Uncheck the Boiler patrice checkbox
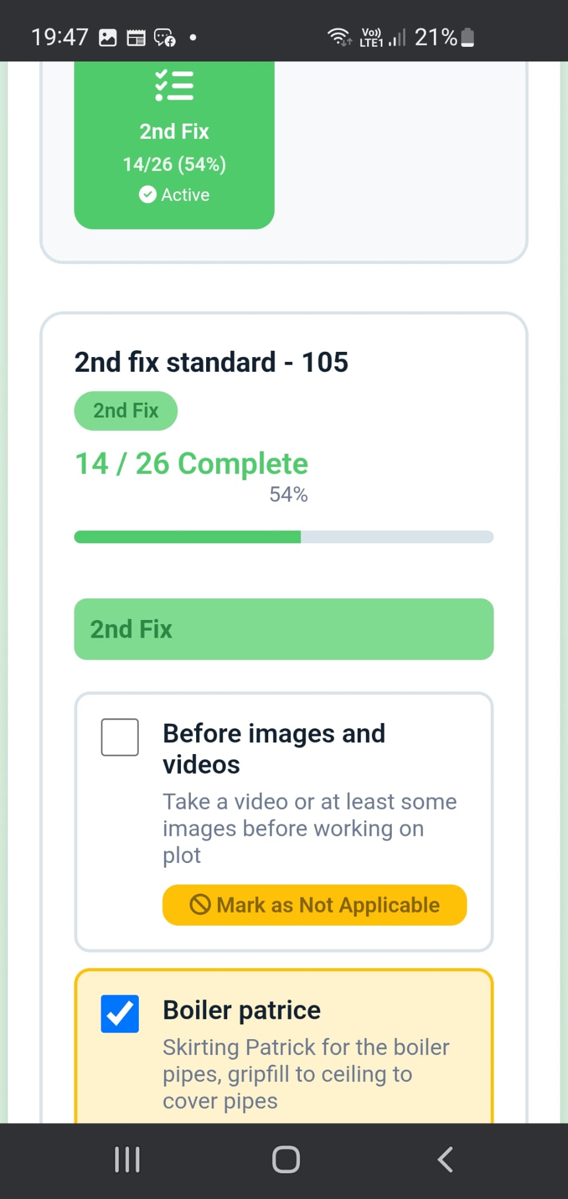568x1199 pixels. pos(120,1013)
